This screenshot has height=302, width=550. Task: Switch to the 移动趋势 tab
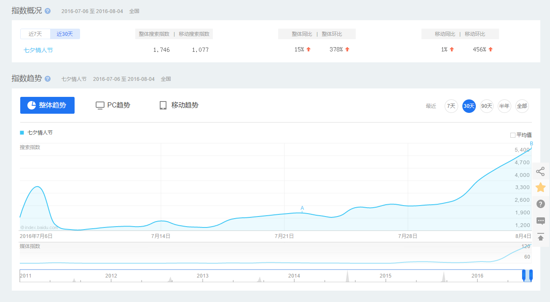tap(179, 105)
